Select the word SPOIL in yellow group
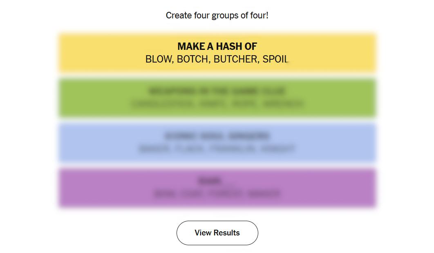Viewport: 434px width, 253px height. [275, 59]
